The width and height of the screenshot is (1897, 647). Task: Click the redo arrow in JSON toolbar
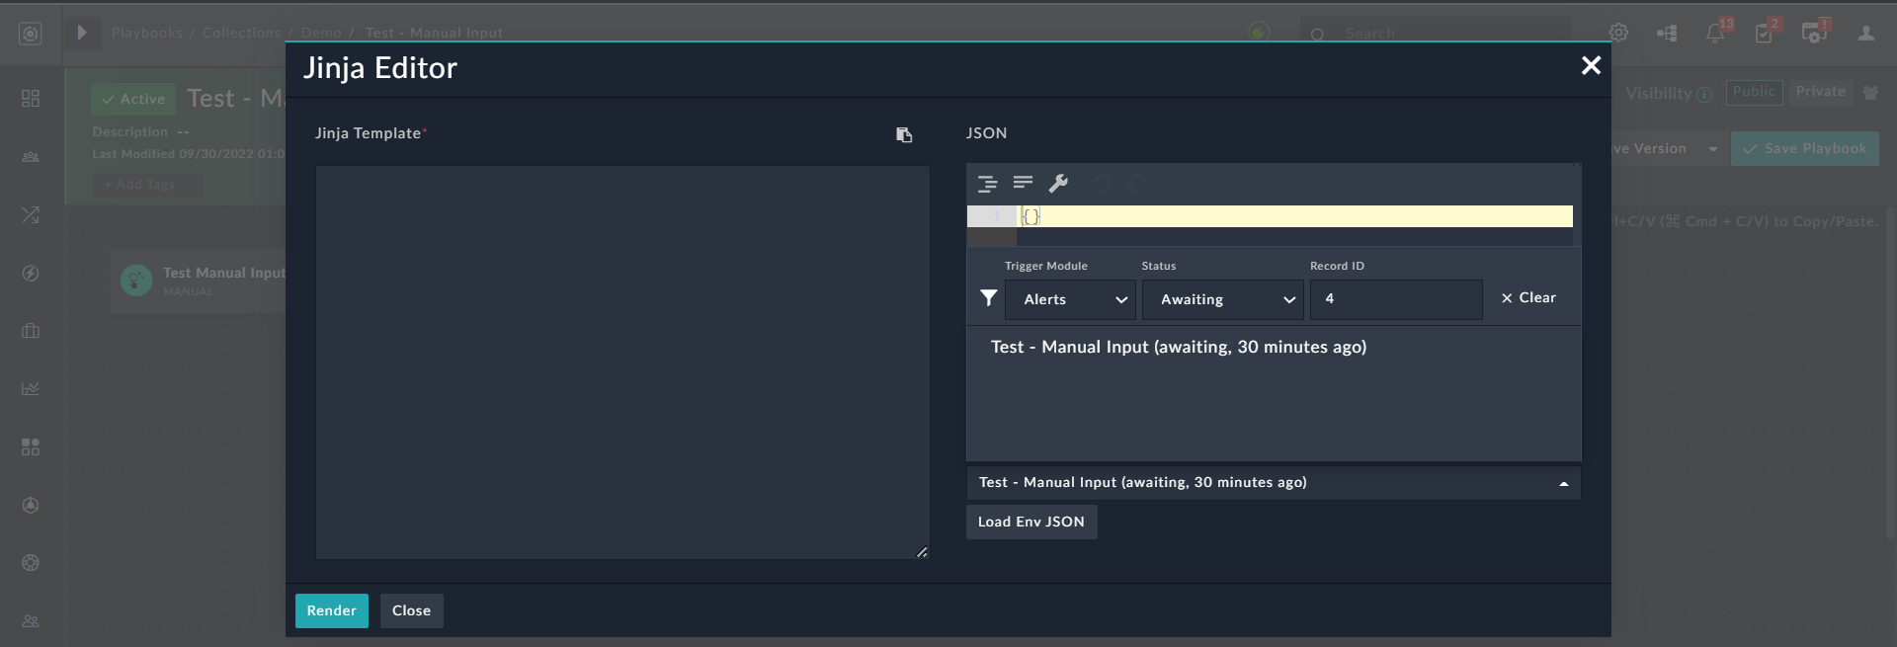(1137, 183)
